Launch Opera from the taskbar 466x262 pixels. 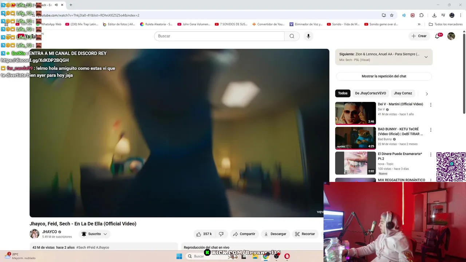coord(287,256)
